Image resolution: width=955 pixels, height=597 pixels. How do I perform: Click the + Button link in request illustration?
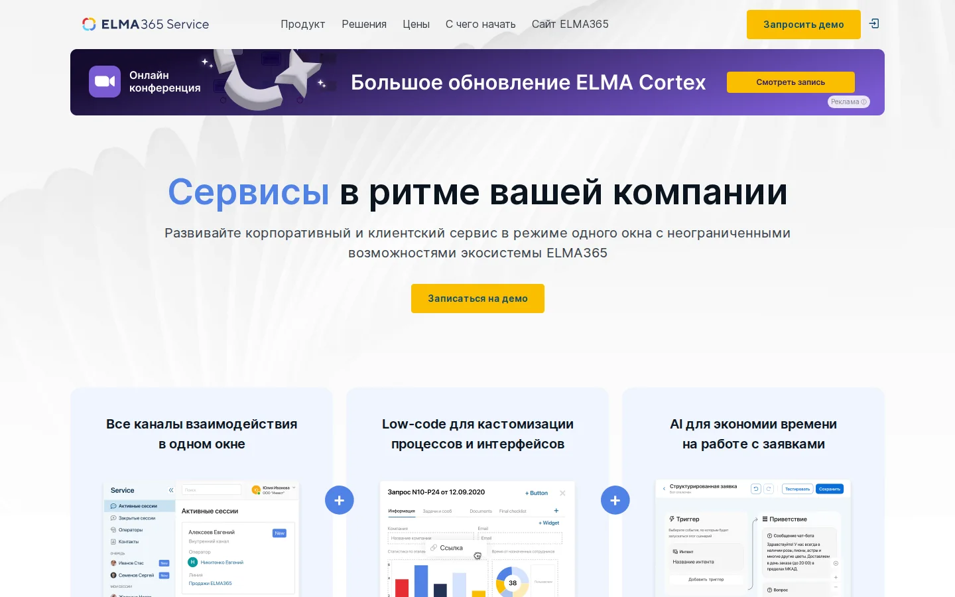(x=537, y=493)
